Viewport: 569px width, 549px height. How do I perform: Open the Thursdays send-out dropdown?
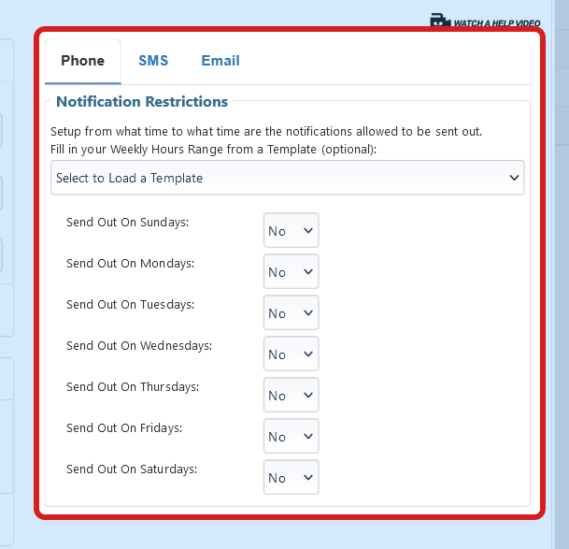(291, 395)
